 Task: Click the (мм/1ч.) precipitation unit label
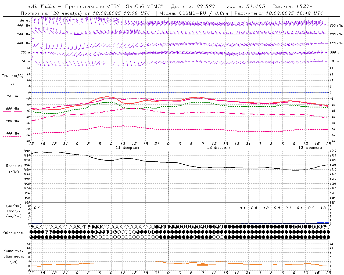point(14,216)
